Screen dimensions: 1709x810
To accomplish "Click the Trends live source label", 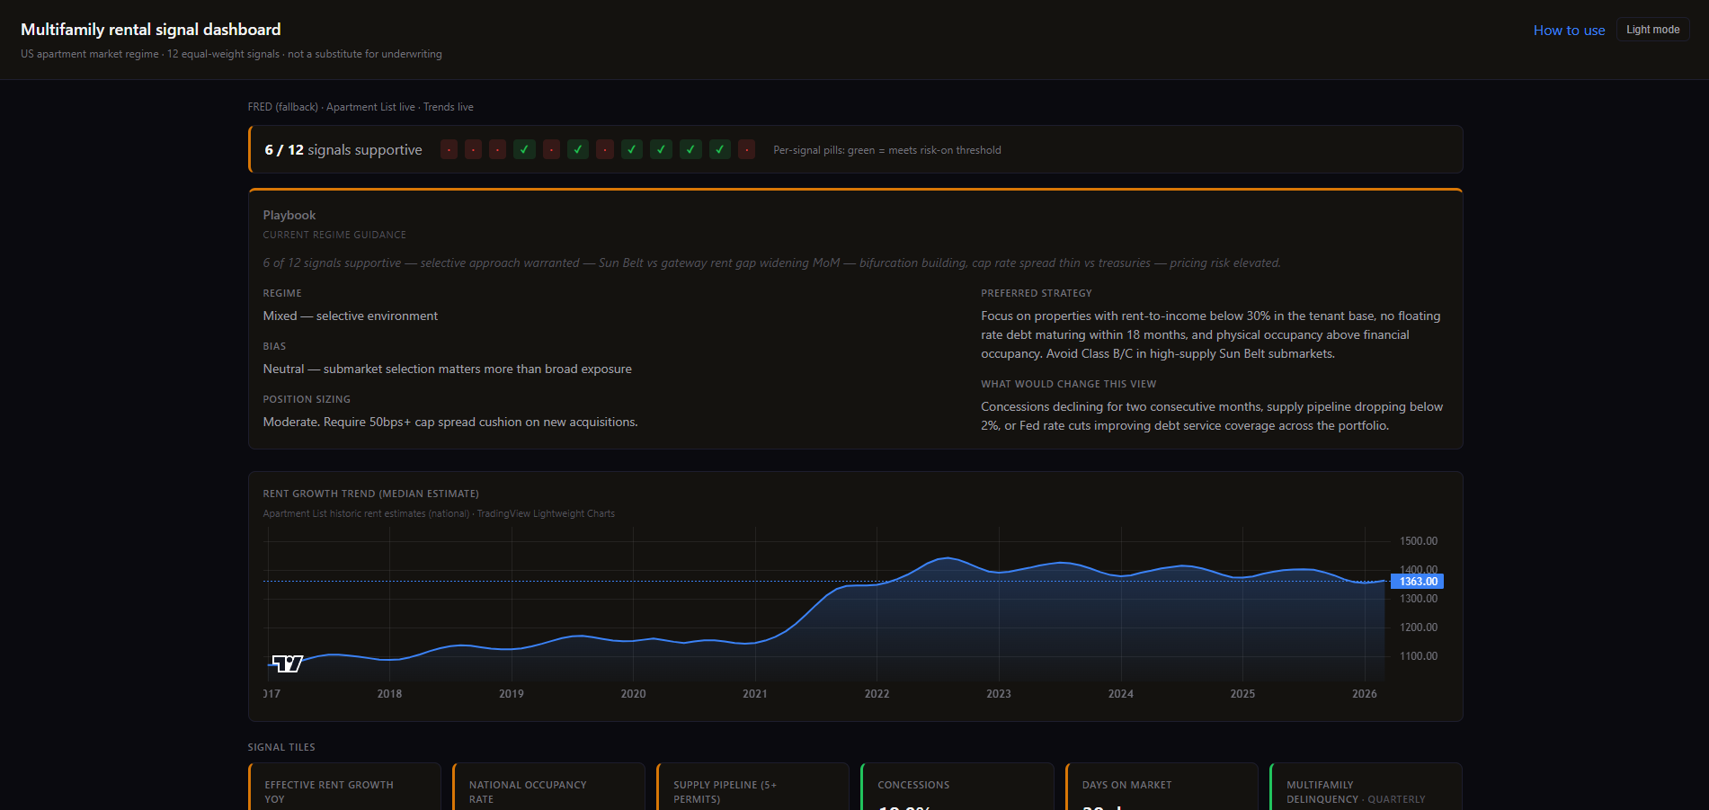I will tap(449, 106).
